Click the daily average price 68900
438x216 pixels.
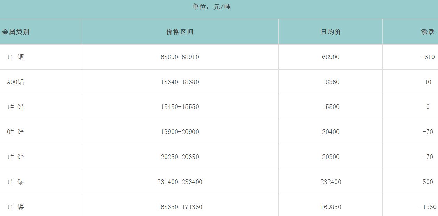(331, 57)
